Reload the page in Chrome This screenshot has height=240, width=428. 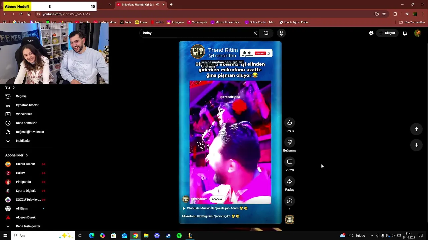pos(21,14)
